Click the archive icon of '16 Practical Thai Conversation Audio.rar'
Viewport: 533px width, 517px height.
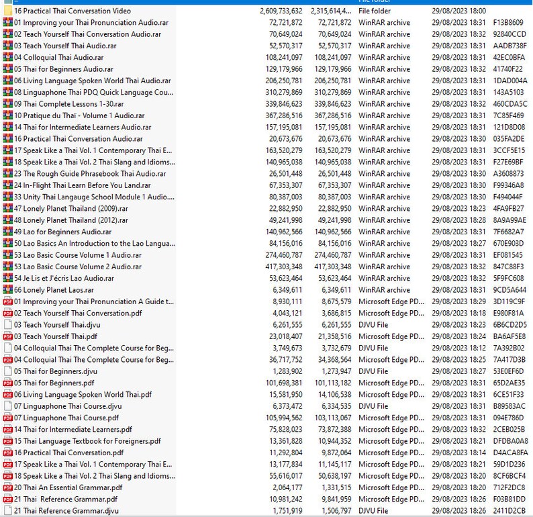coord(8,139)
